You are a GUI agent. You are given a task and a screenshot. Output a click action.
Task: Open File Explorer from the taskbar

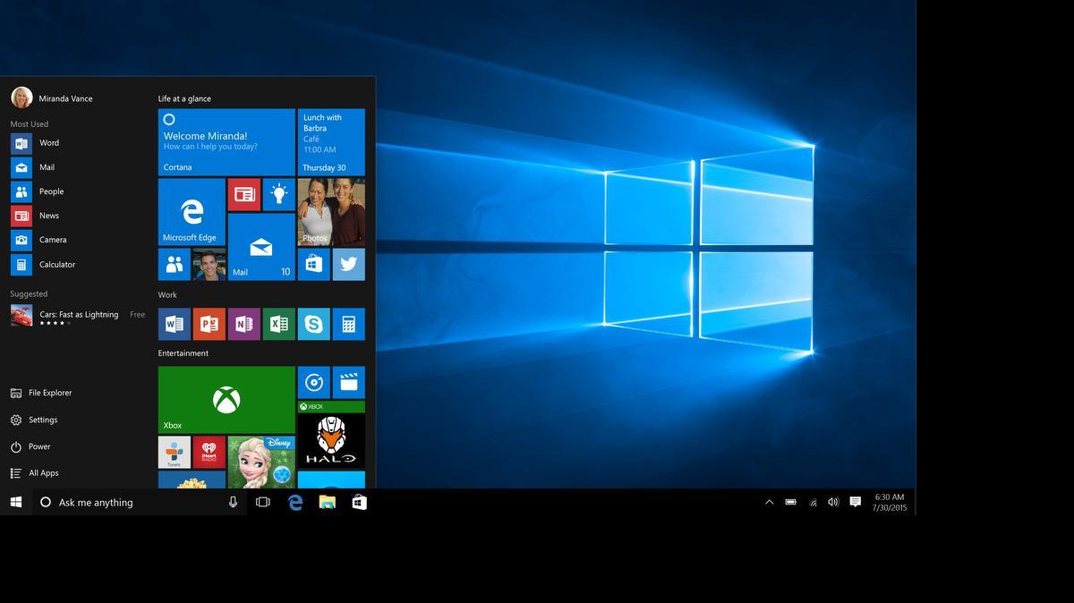(x=328, y=502)
